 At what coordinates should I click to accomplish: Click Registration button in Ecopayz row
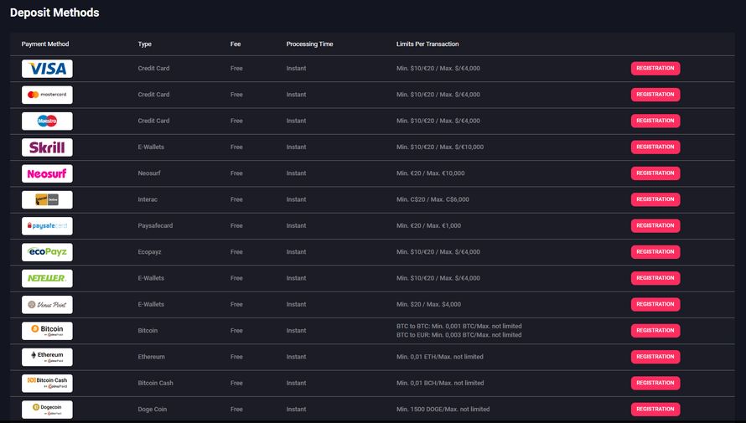[x=655, y=252]
